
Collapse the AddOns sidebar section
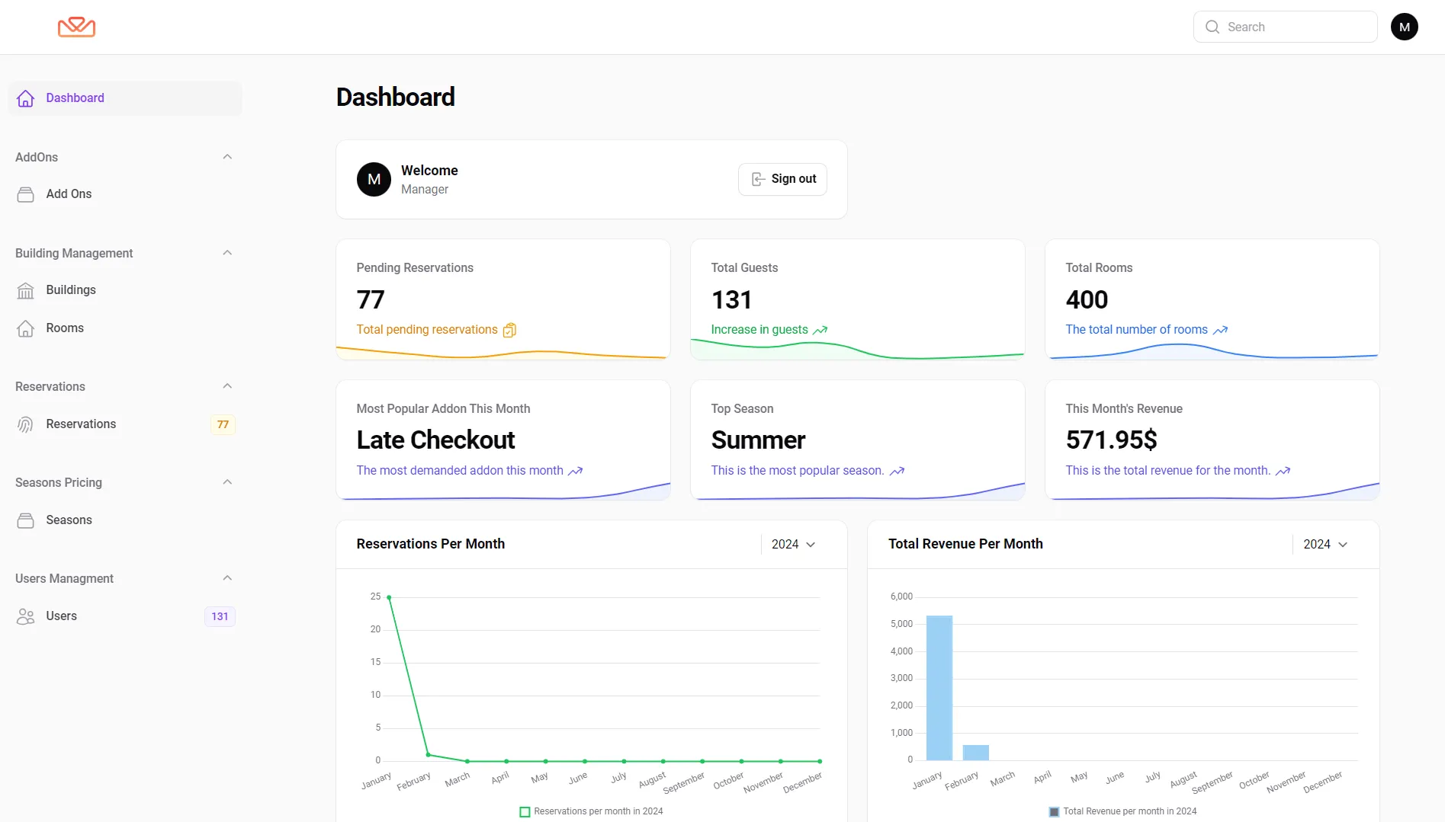227,157
